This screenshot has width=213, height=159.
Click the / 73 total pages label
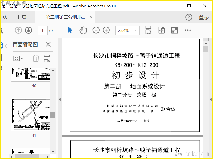[52, 30]
